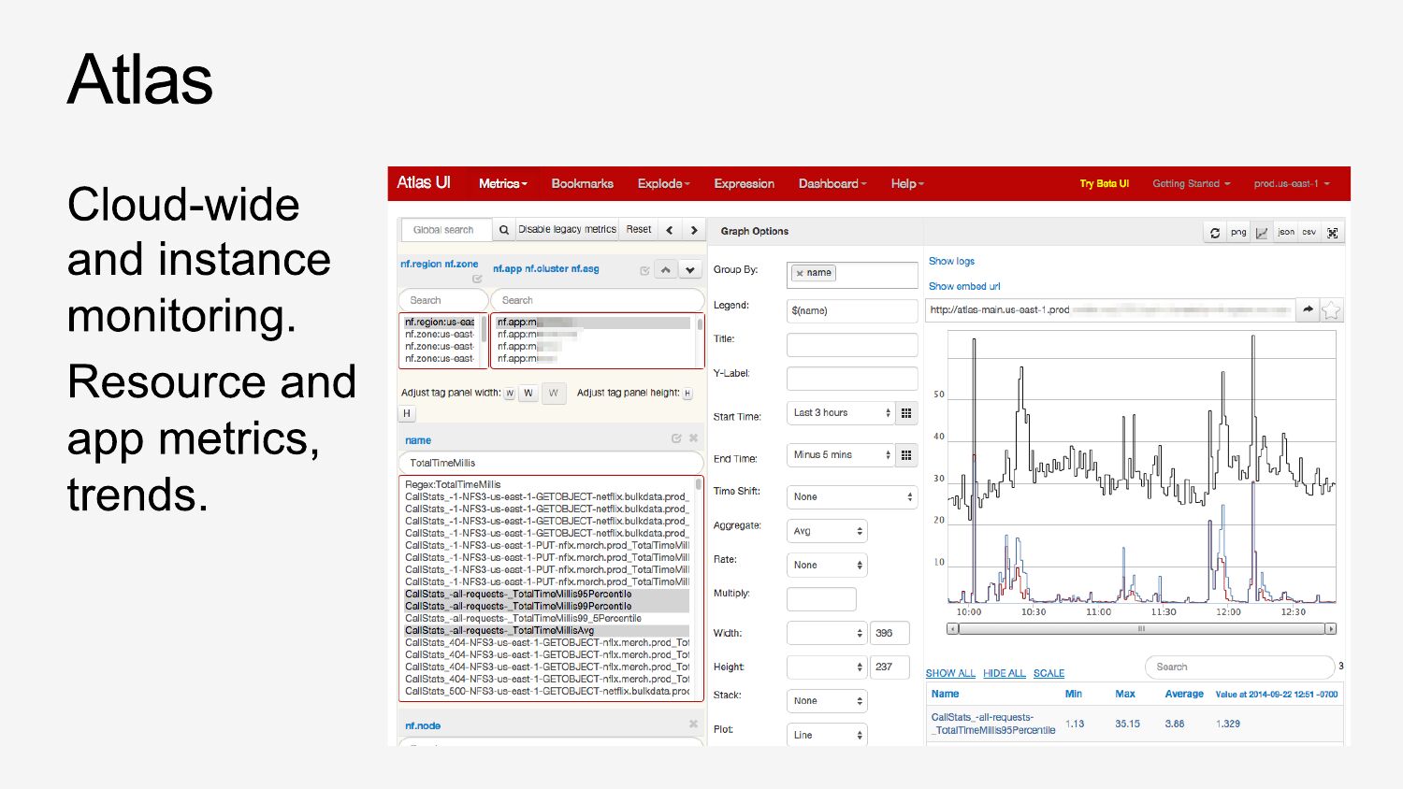Bookmark graph with the star icon

1331,310
